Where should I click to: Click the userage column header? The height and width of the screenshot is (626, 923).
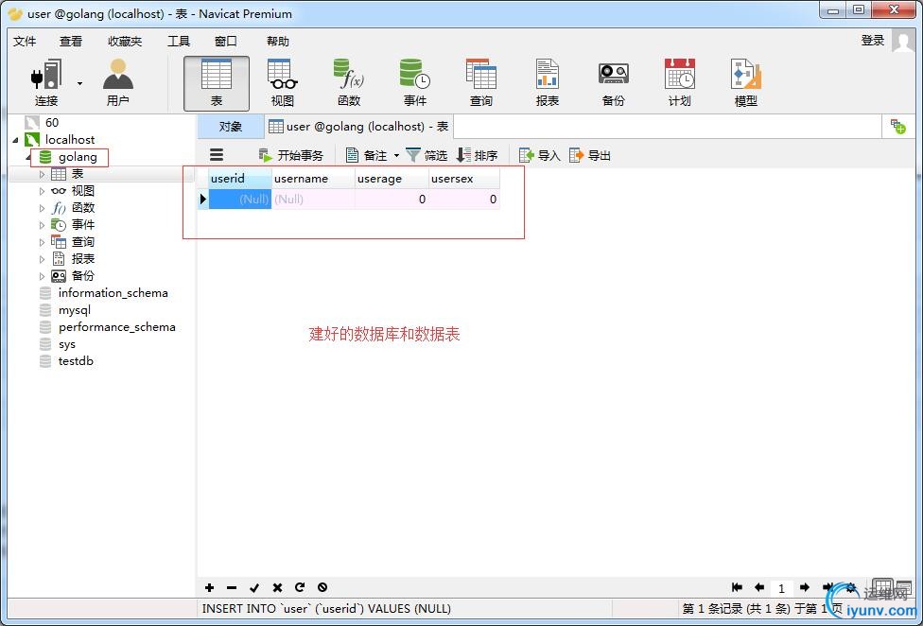coord(392,179)
